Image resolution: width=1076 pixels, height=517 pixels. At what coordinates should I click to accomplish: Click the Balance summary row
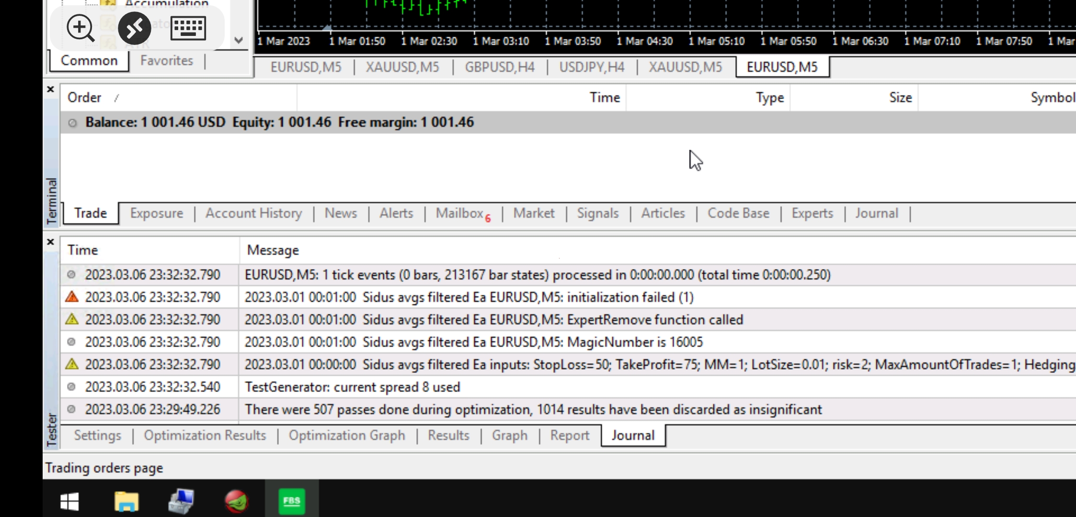click(x=279, y=123)
